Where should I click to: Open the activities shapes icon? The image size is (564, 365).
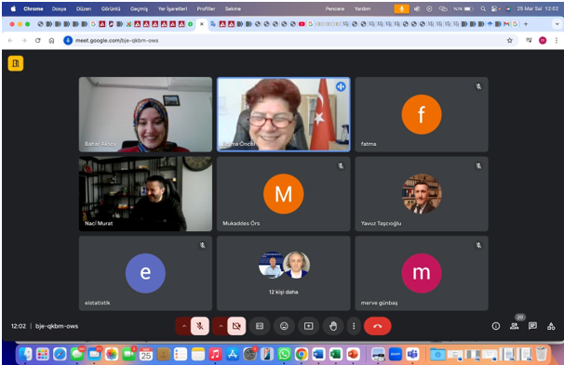click(551, 326)
